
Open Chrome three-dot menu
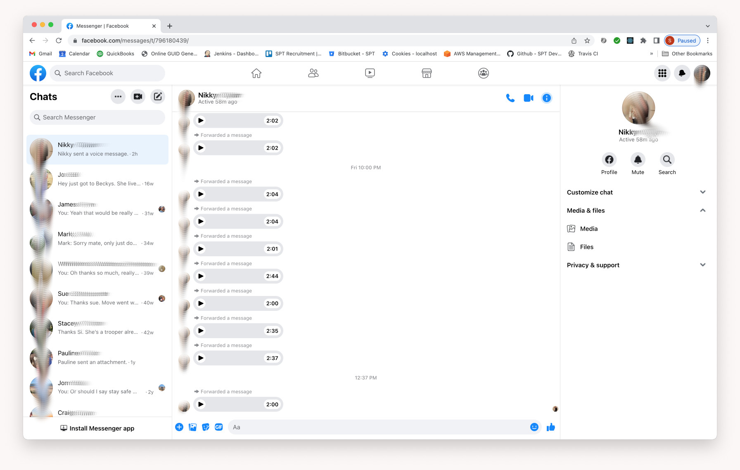coord(708,41)
